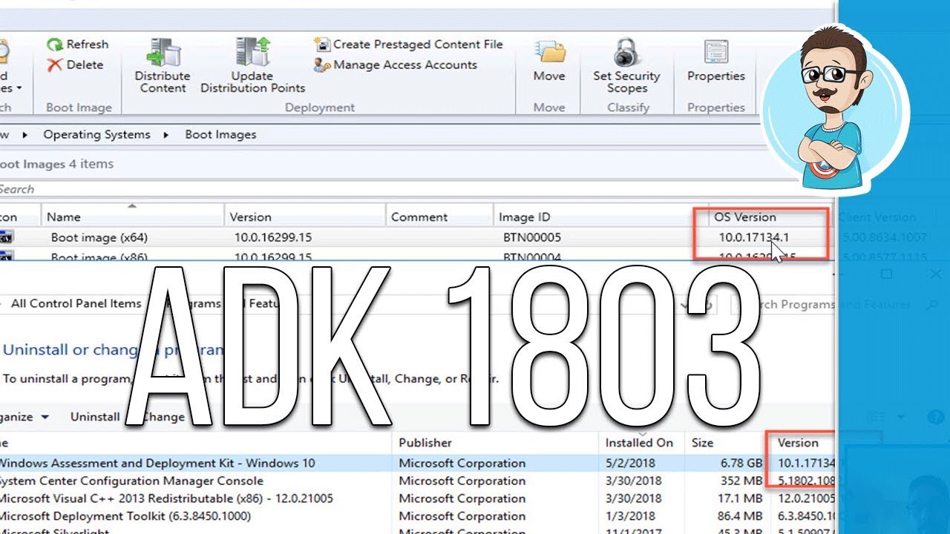Select Windows Assessment and Deployment Kit row
The height and width of the screenshot is (534, 950).
[x=418, y=463]
